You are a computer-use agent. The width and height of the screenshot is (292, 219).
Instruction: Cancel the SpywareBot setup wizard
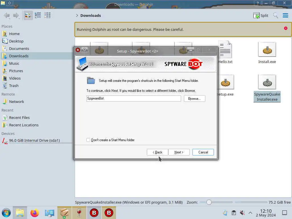click(x=203, y=152)
